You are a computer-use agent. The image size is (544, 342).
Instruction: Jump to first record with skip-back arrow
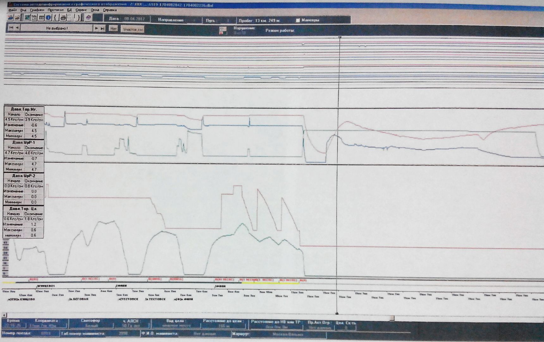click(x=11, y=28)
